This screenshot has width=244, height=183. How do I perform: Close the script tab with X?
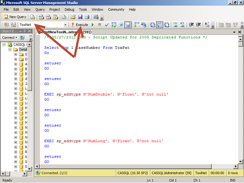[240, 32]
